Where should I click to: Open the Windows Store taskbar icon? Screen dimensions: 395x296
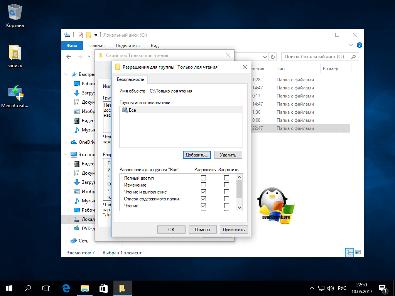click(x=103, y=288)
